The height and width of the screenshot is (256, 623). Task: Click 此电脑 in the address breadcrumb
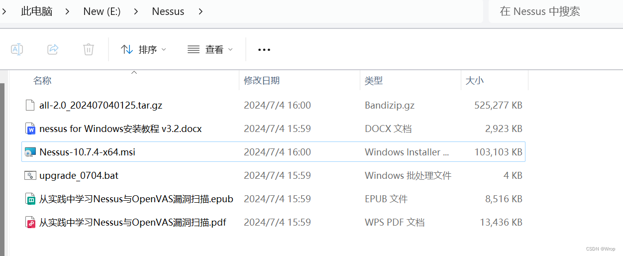click(x=37, y=11)
